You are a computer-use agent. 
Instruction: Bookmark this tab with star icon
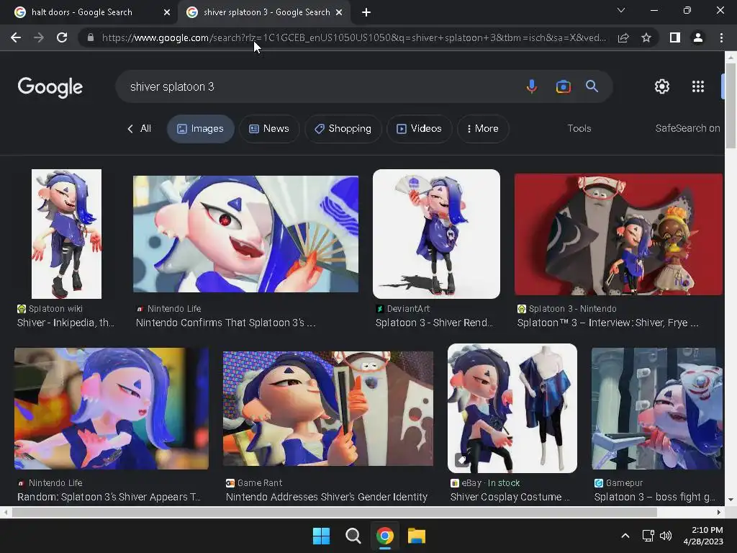646,37
